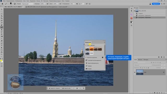
Task: Toggle history brush source for IMG_1440 snapshot
Action: coord(134,11)
